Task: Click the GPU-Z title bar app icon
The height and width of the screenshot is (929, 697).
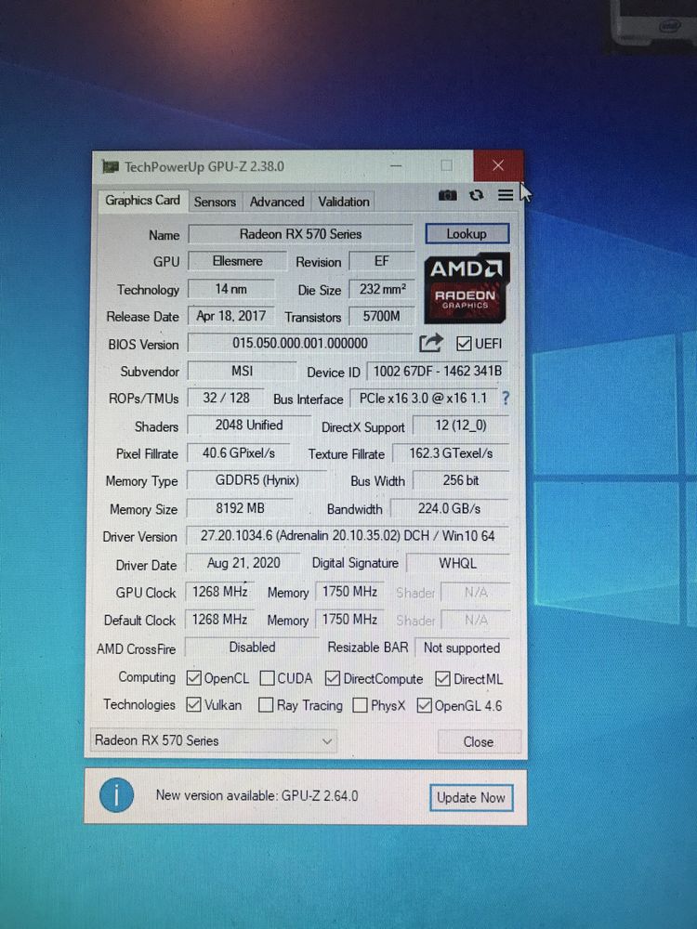Action: click(111, 166)
